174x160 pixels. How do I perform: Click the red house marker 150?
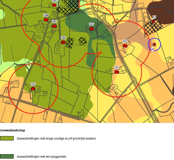[x=33, y=89]
